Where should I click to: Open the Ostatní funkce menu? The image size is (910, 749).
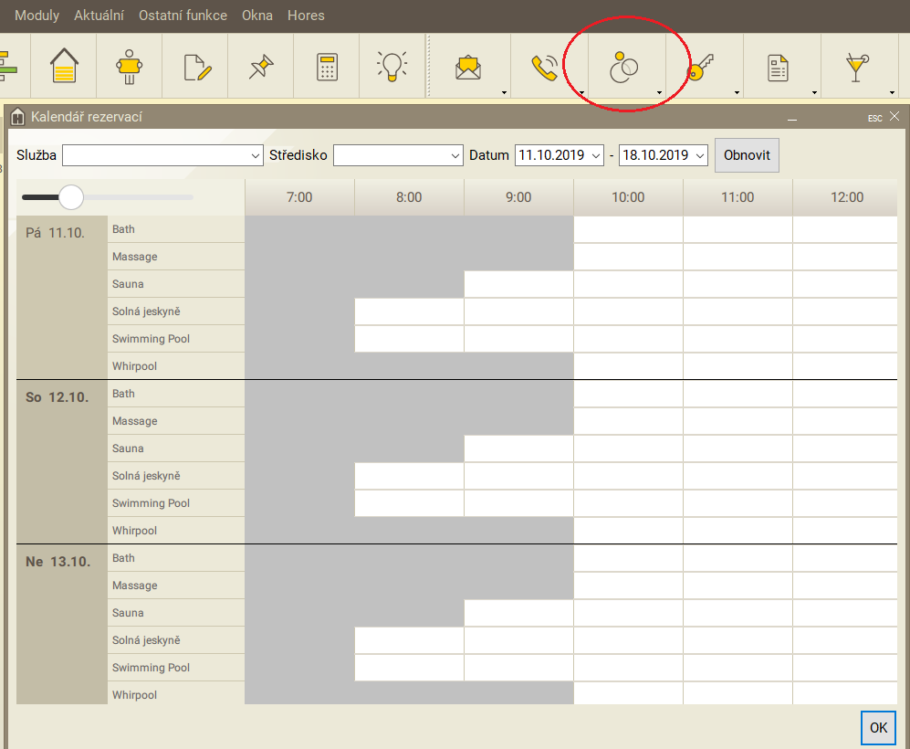(x=183, y=16)
